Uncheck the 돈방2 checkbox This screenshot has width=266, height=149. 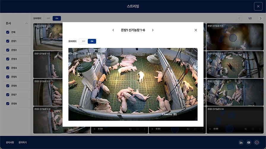(x=8, y=50)
